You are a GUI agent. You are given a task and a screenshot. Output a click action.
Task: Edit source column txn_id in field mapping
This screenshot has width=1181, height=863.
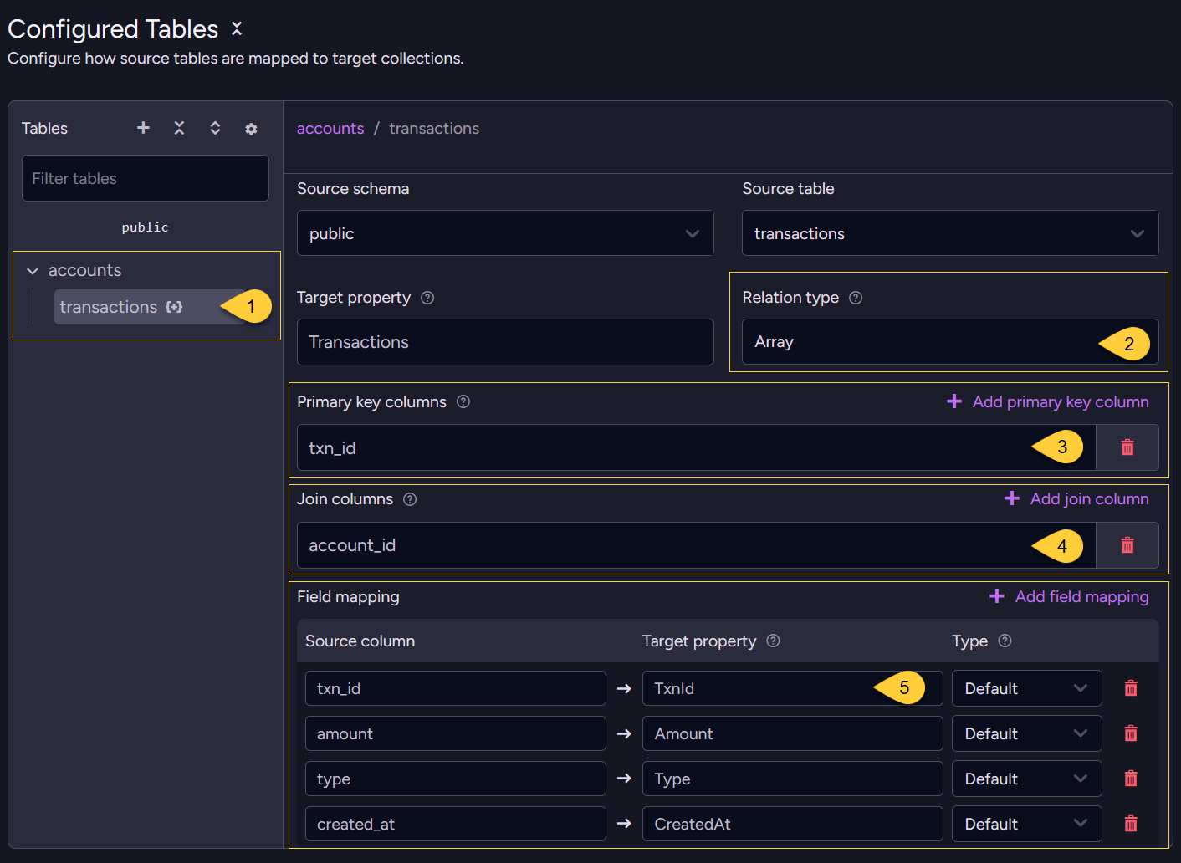[x=456, y=688]
